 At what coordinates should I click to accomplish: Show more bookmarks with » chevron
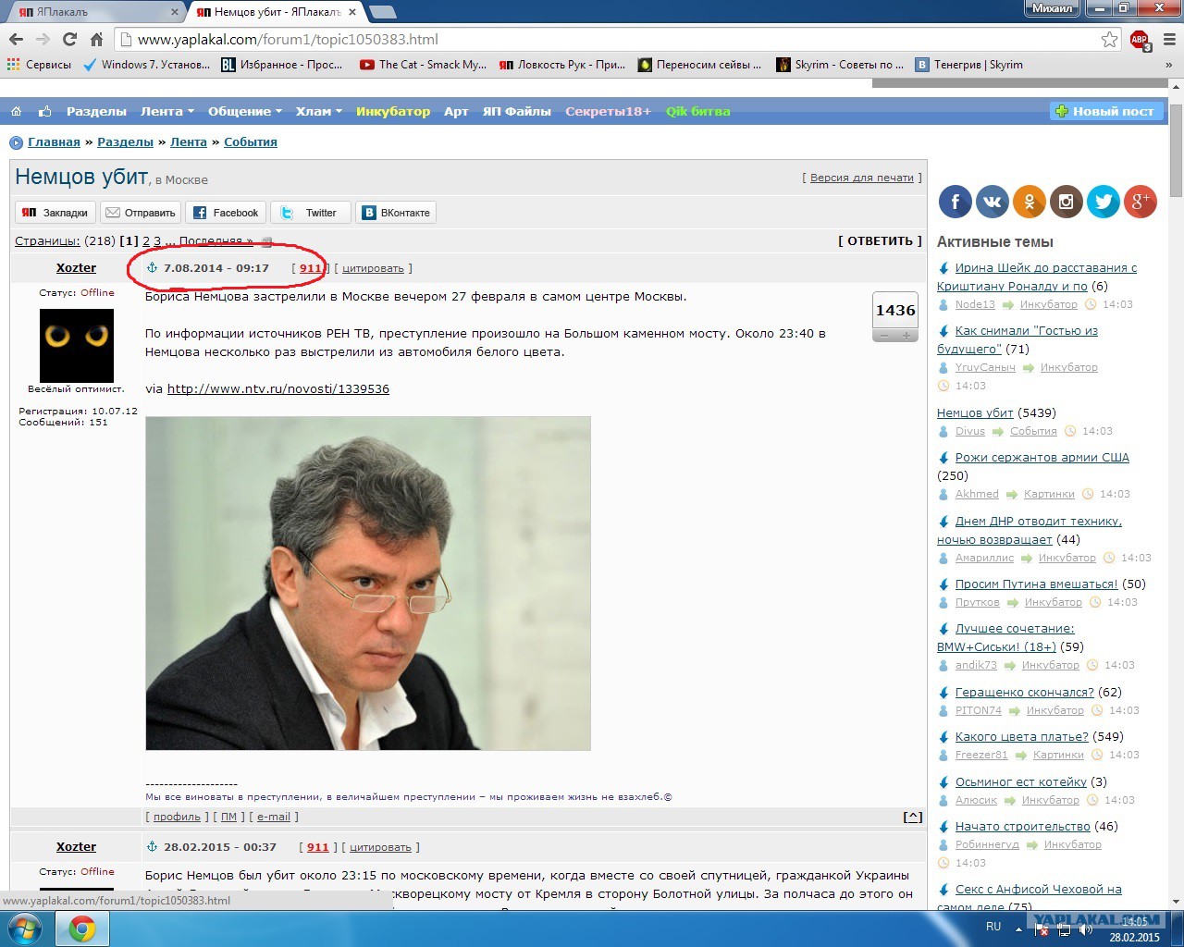(1169, 65)
